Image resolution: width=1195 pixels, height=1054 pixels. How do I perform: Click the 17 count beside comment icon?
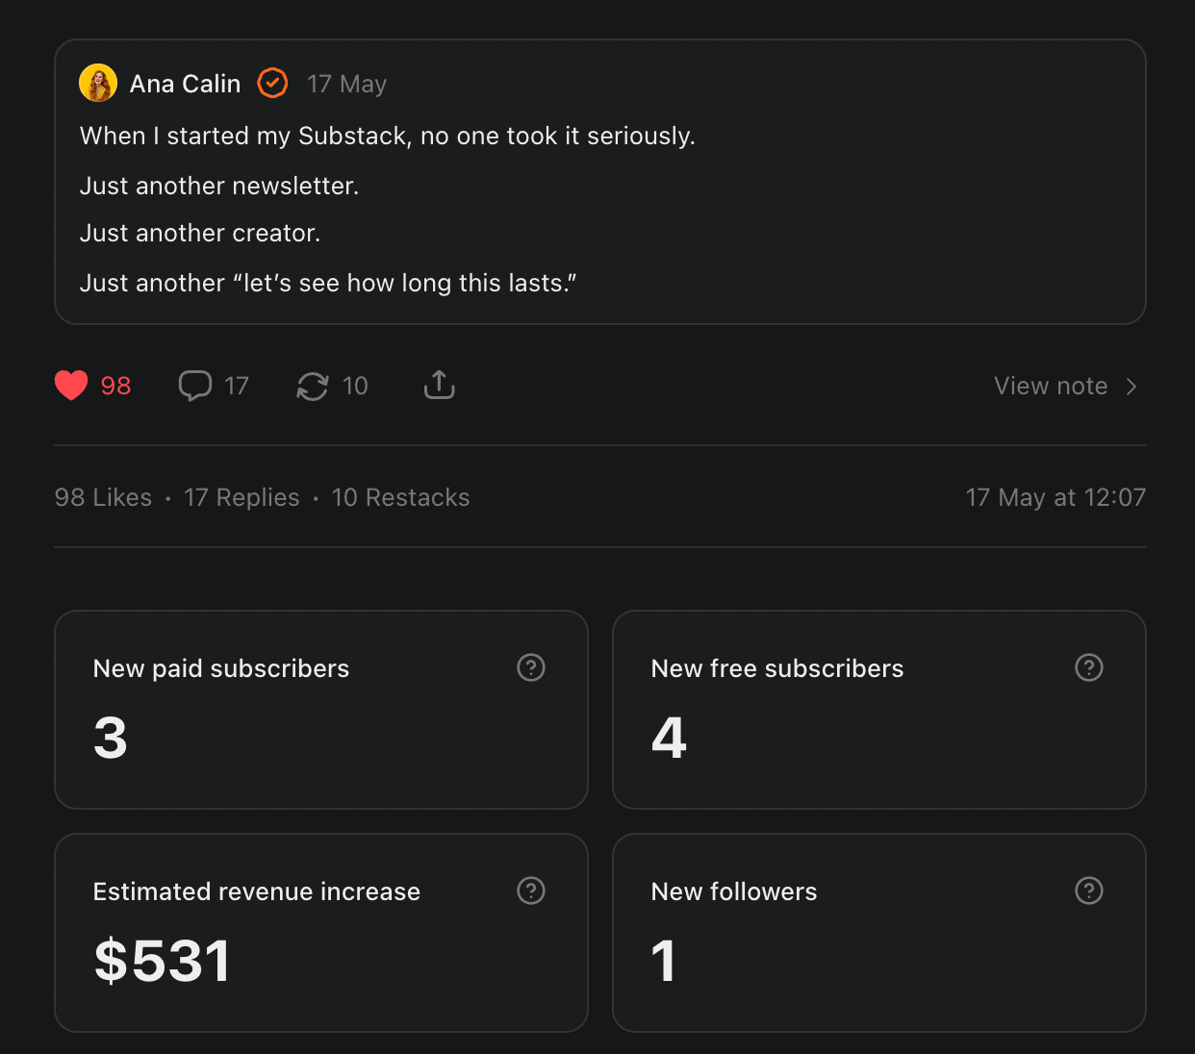pyautogui.click(x=237, y=386)
